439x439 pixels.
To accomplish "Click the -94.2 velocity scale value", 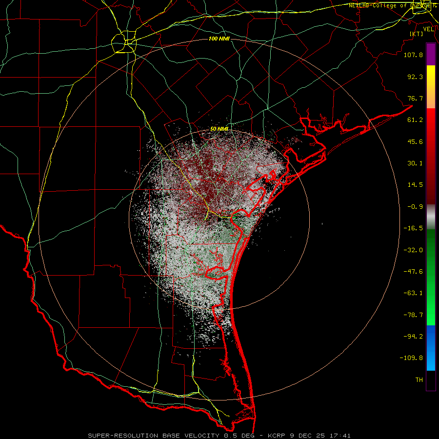I will pos(413,337).
